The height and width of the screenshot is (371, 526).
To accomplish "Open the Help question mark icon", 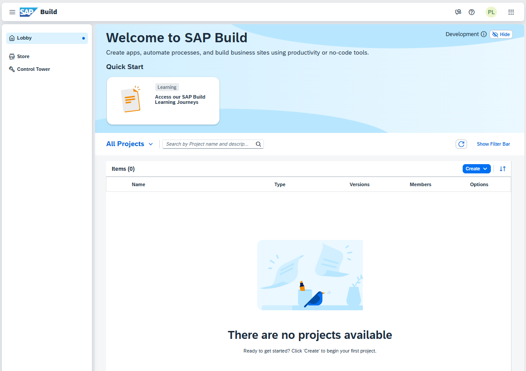I will (x=471, y=12).
